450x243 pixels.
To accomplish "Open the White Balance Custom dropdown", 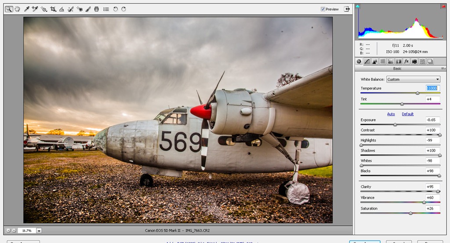I will tap(413, 80).
